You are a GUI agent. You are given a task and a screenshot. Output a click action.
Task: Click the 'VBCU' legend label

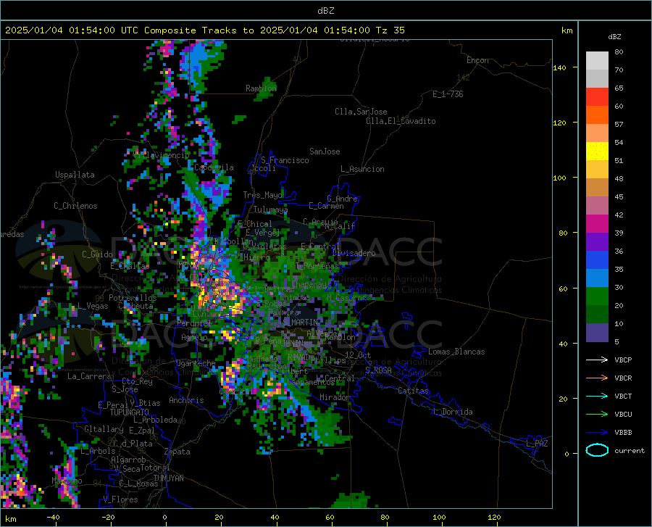tap(623, 415)
